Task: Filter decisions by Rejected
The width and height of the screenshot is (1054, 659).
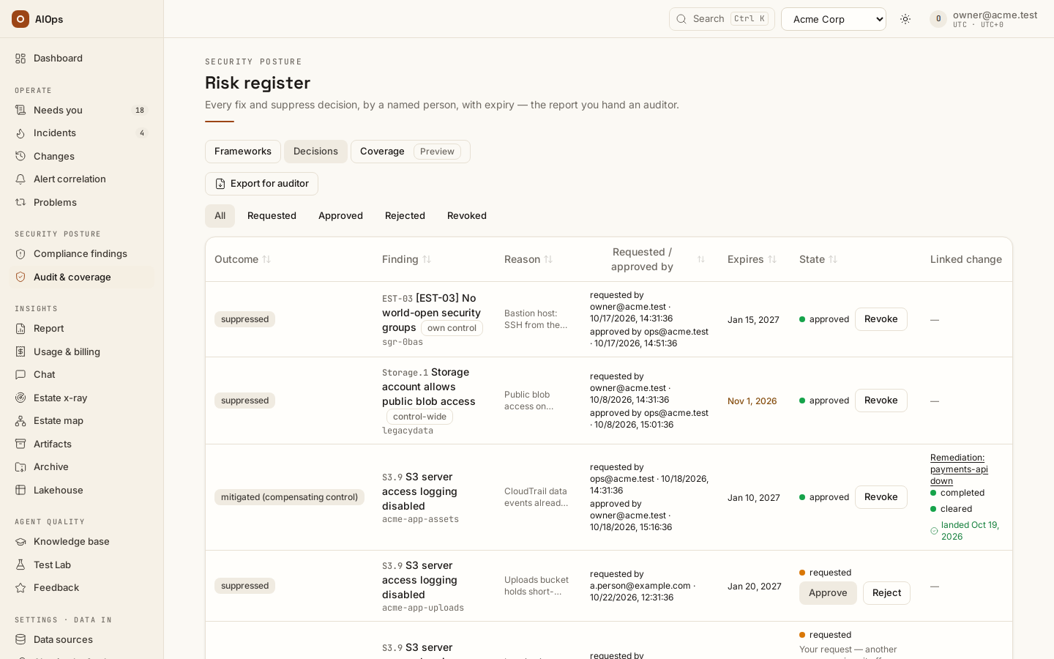Action: [x=405, y=216]
